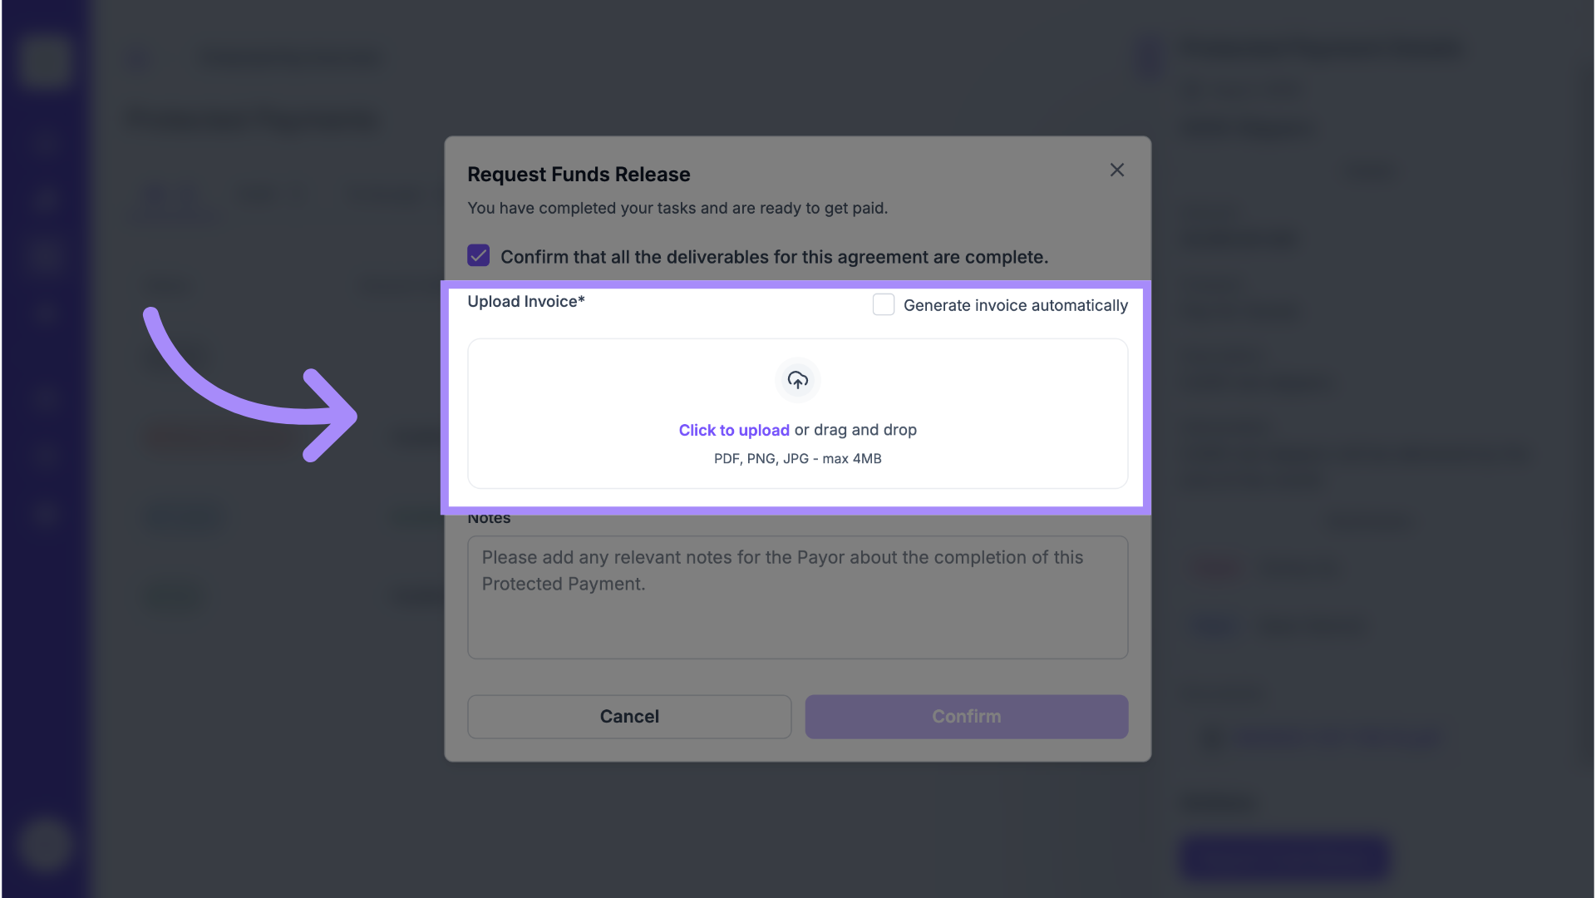
Task: Click the blurred purple button in right panel
Action: tap(1284, 856)
